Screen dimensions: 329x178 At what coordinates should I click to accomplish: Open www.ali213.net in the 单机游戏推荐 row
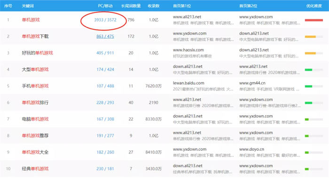point(187,133)
